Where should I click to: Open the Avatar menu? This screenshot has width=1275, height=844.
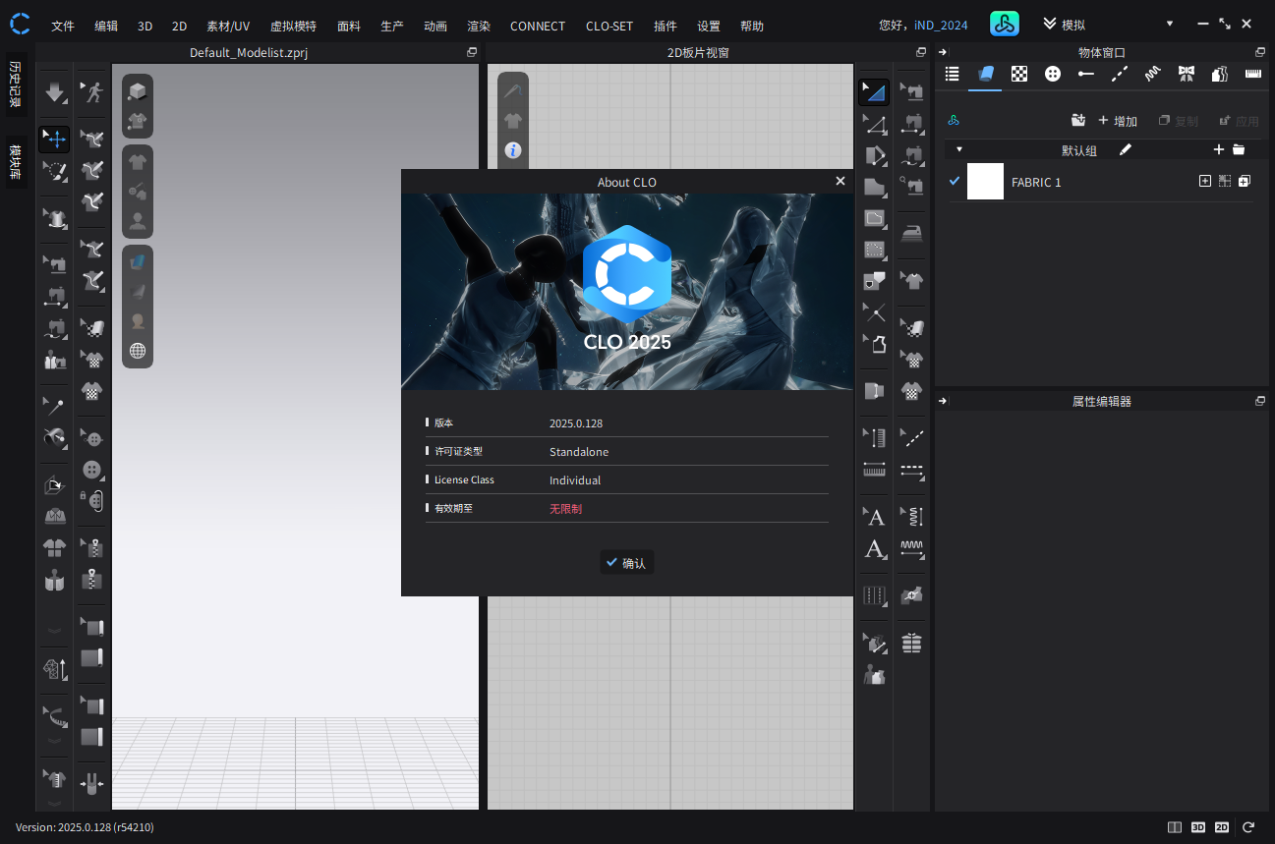[x=293, y=27]
